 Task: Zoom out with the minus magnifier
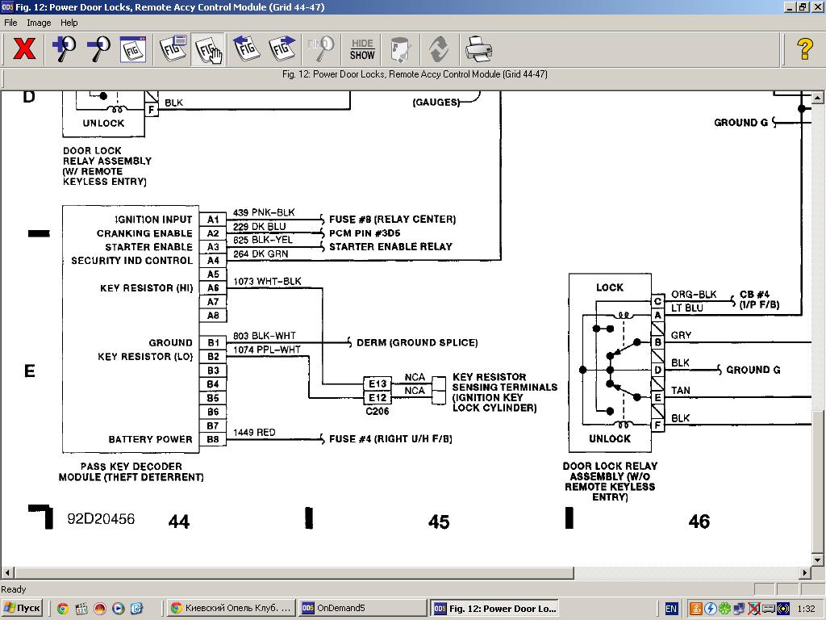click(x=98, y=49)
